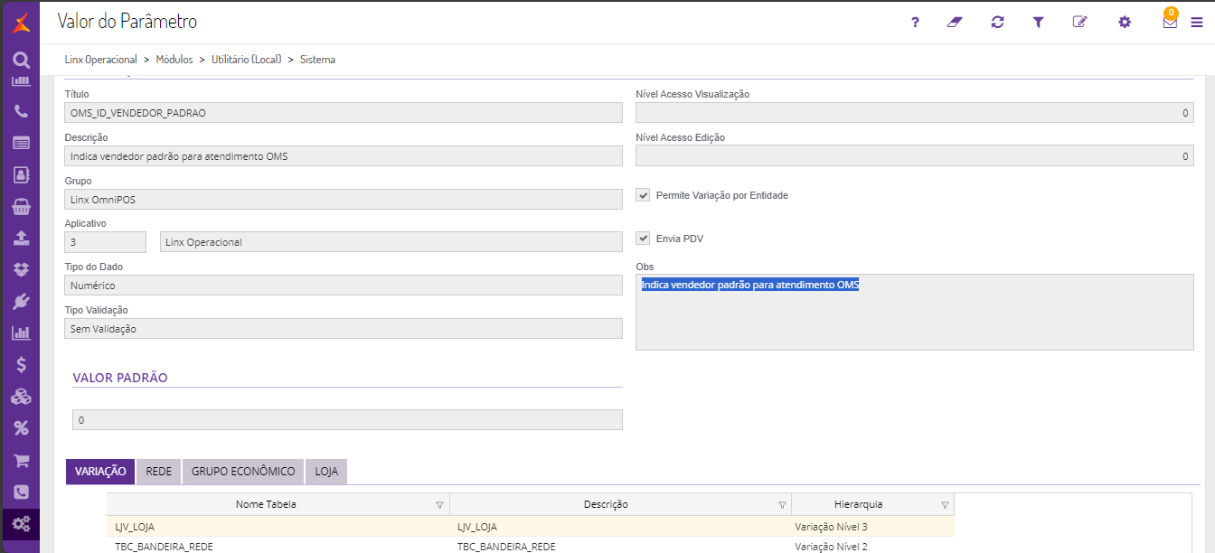
Task: Open Descrição column filter dropdown
Action: point(782,505)
